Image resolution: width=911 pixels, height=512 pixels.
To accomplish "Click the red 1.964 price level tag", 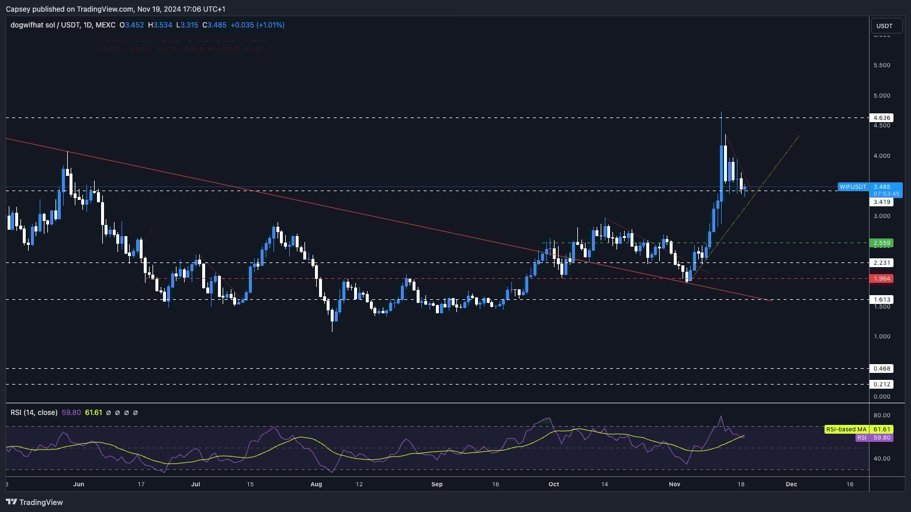I will (882, 279).
